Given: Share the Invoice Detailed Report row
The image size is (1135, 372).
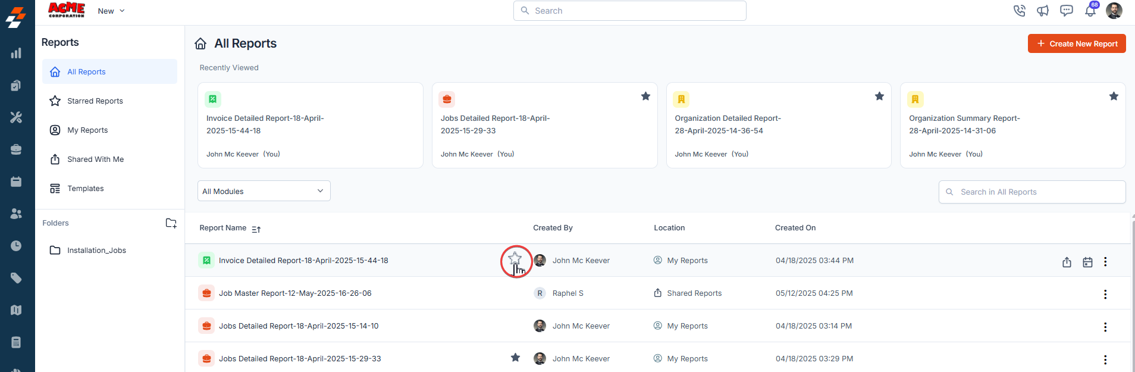Looking at the screenshot, I should 1067,262.
